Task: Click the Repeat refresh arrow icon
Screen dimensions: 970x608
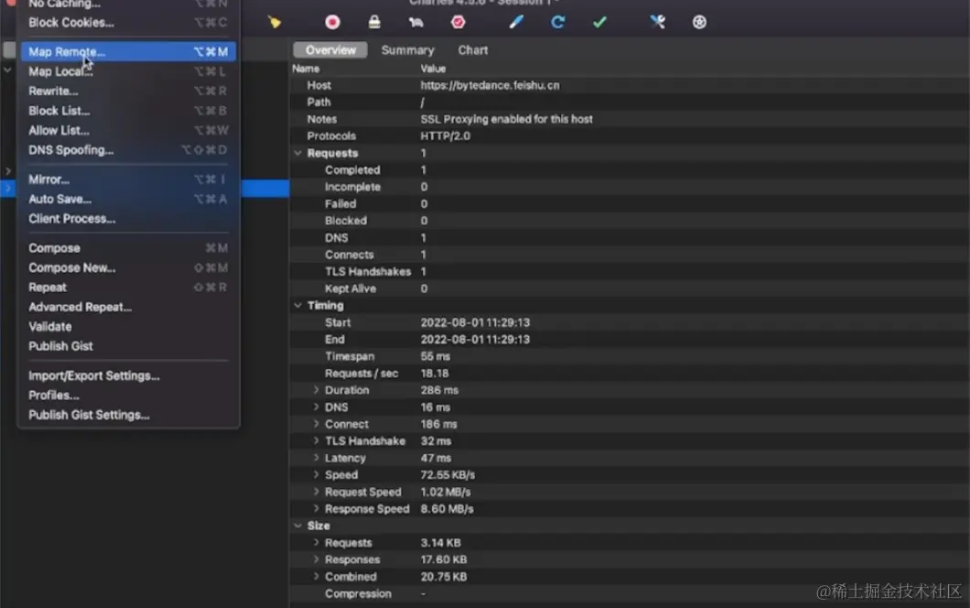Action: coord(557,22)
